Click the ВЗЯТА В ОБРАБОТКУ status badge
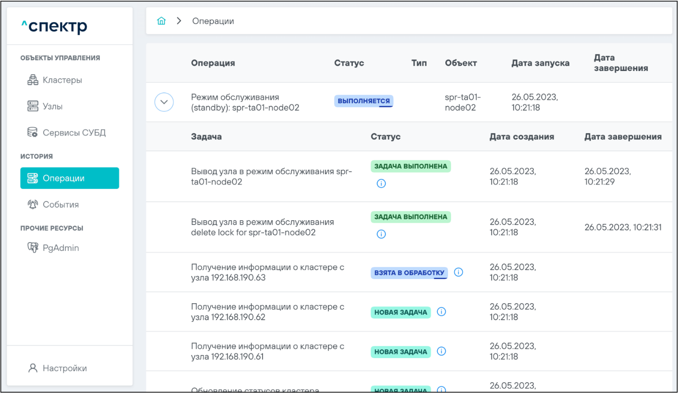Viewport: 678px width, 393px height. coord(409,272)
